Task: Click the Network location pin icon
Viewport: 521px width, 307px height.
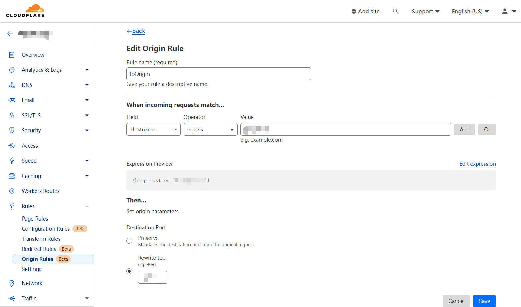Action: tap(12, 283)
